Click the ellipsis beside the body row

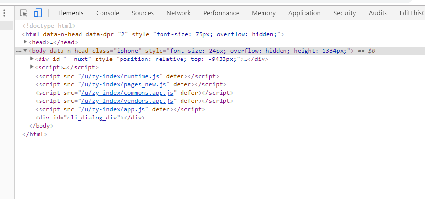click(x=19, y=51)
